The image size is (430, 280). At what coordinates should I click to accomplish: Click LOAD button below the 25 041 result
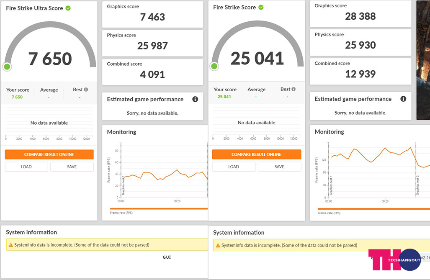(234, 167)
